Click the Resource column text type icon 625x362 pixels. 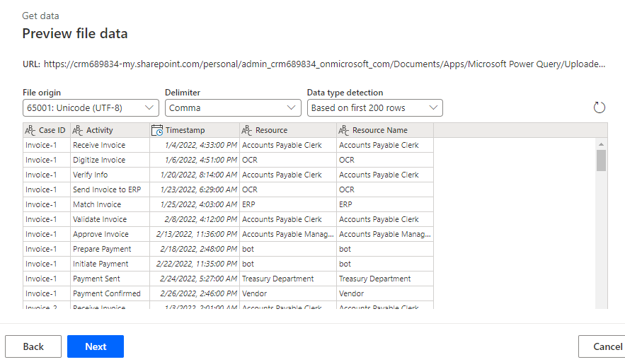247,130
